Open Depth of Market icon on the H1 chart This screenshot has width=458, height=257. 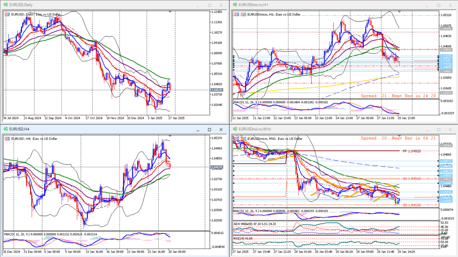point(243,14)
